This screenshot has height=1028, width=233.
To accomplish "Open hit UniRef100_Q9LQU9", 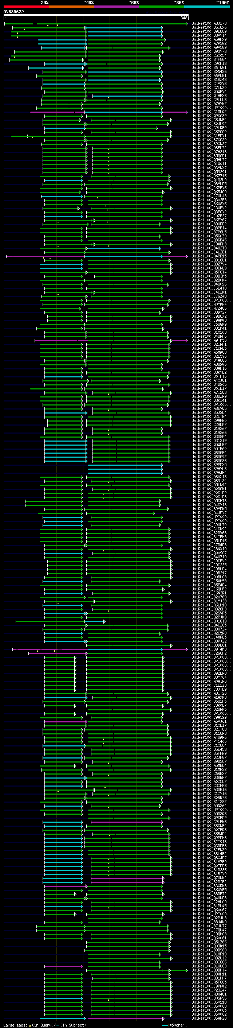I will (x=209, y=31).
